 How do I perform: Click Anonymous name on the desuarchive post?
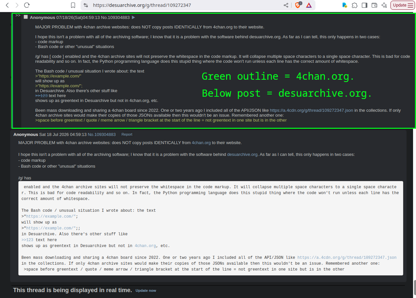click(x=26, y=135)
